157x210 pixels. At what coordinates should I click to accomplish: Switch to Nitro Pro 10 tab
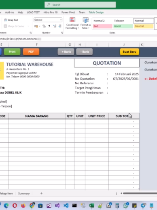(x=51, y=13)
